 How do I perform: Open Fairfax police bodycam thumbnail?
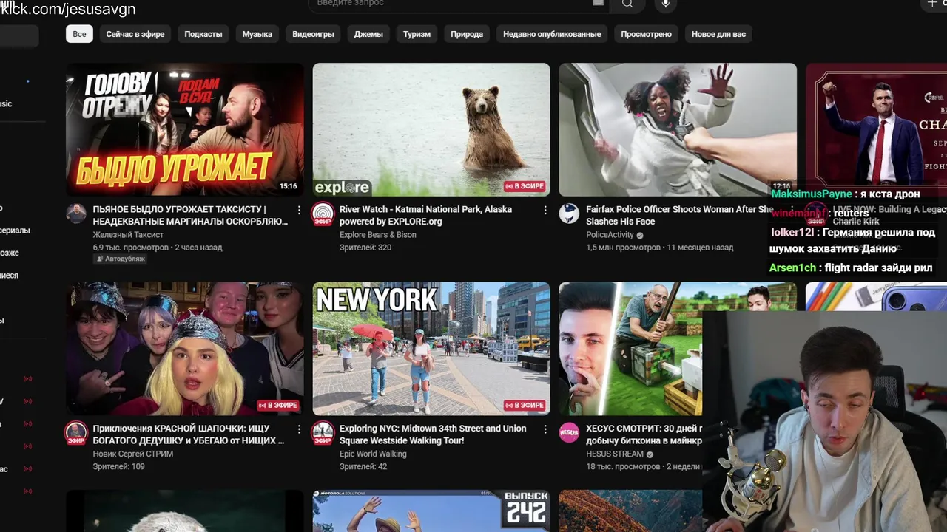678,129
